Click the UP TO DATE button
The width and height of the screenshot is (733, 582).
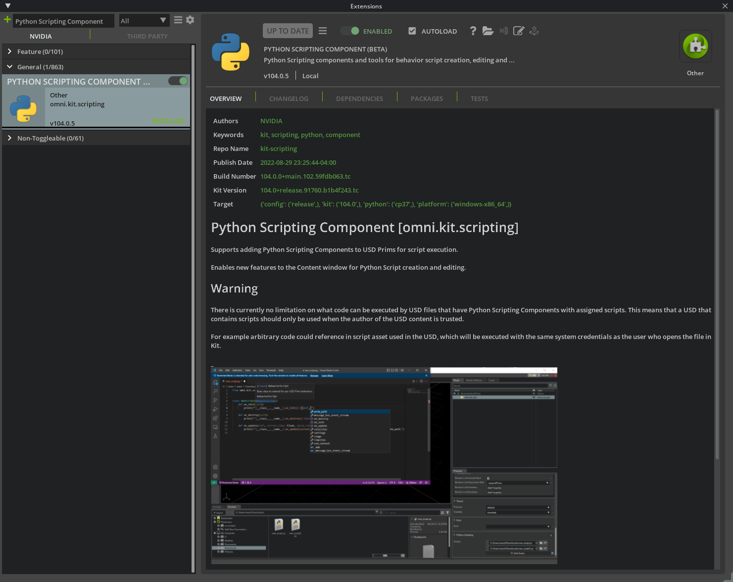(288, 31)
